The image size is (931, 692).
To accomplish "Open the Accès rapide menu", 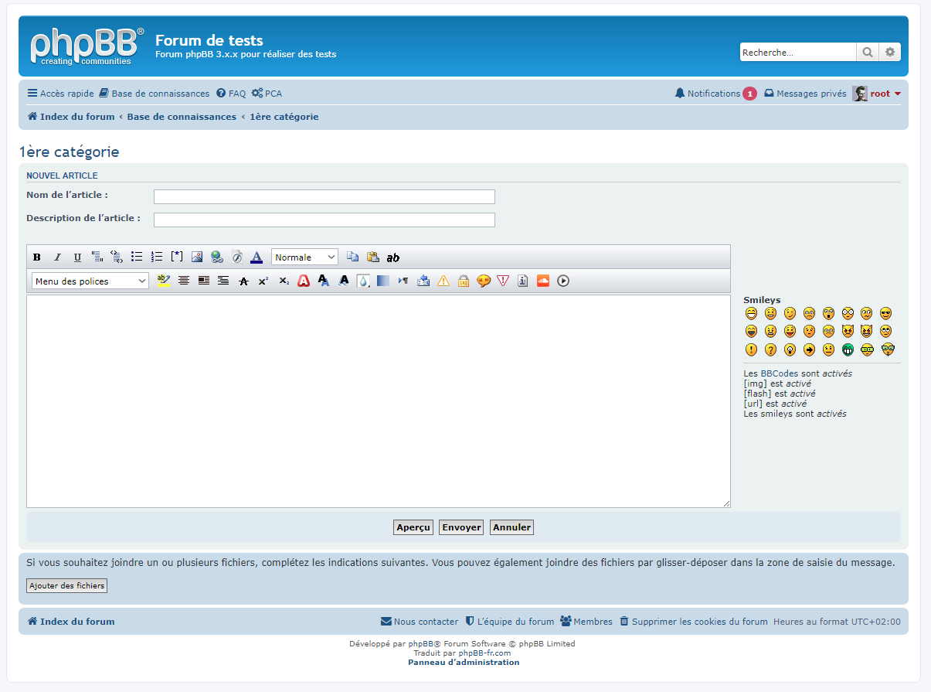I will 60,94.
